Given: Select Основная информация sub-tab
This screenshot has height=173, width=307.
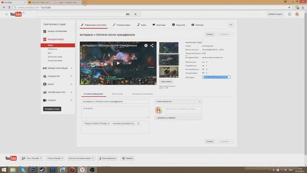Looking at the screenshot, I should (94, 94).
